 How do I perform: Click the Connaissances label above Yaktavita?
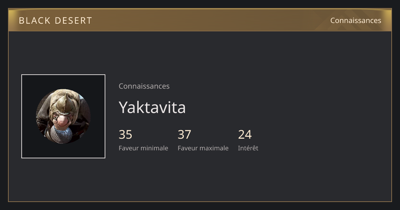[144, 86]
